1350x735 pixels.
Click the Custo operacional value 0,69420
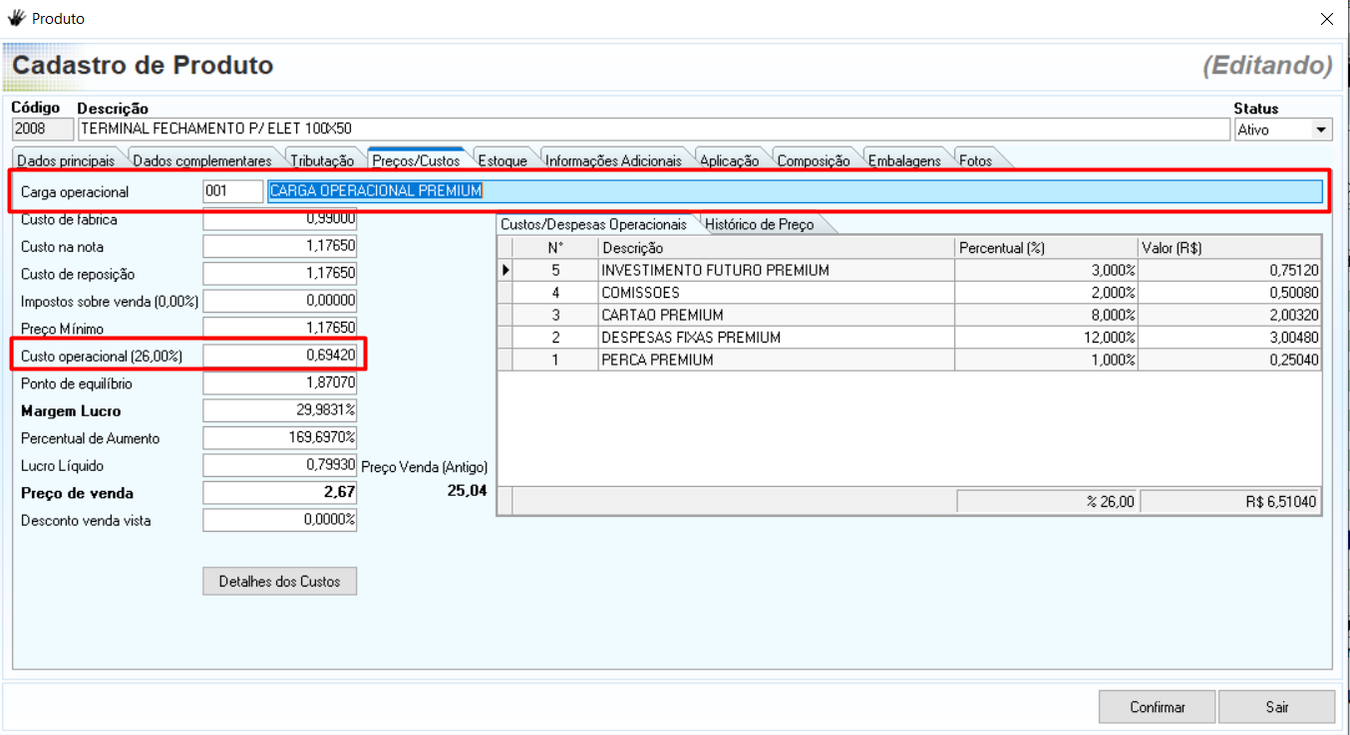pos(279,356)
